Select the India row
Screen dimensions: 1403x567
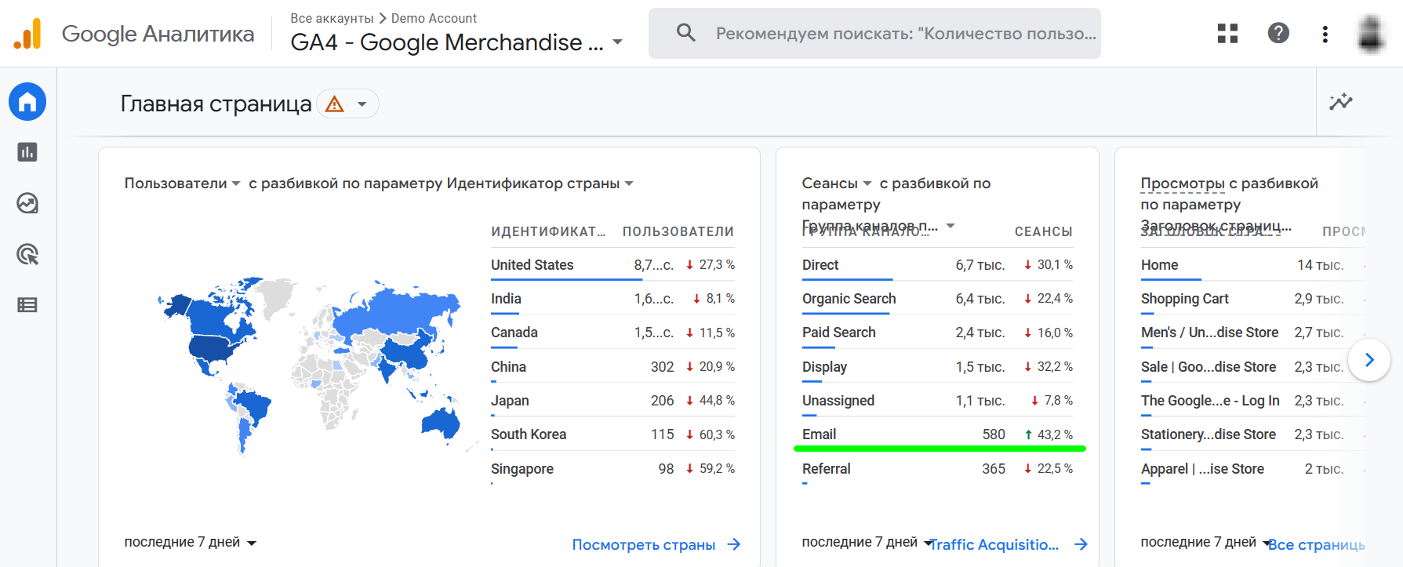pyautogui.click(x=612, y=299)
